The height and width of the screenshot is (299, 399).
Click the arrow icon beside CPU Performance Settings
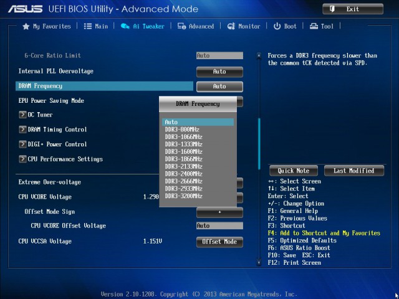tap(22, 159)
